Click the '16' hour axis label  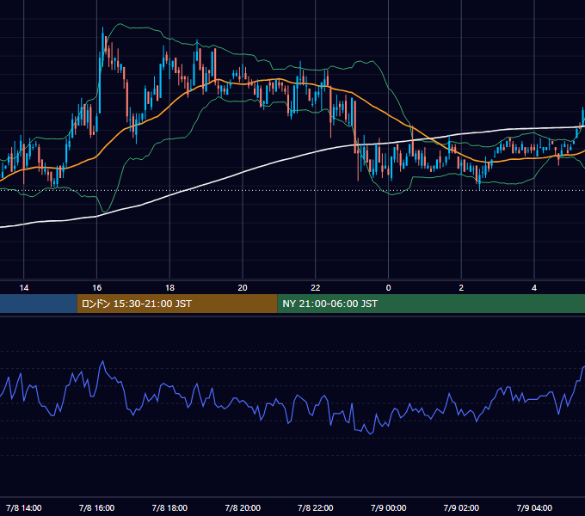[x=96, y=288]
